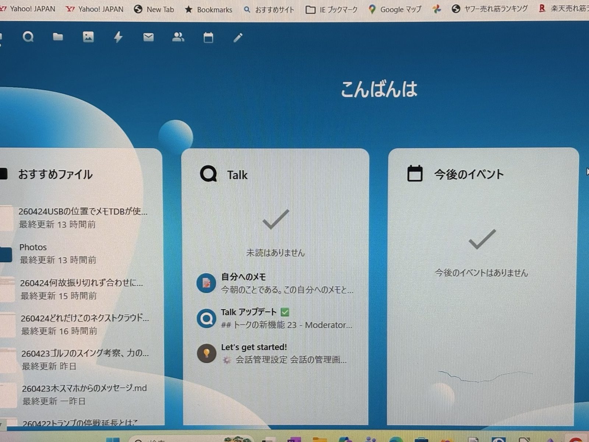Open the Calendar icon in the top bar
Image resolution: width=589 pixels, height=442 pixels.
[208, 37]
